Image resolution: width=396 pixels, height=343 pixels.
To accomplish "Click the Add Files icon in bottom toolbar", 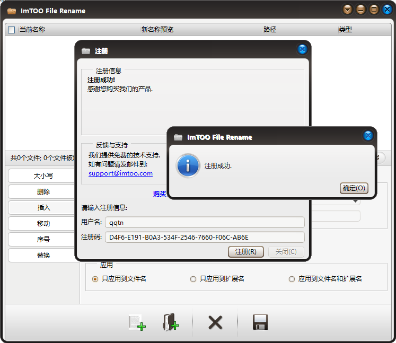I will (x=137, y=322).
